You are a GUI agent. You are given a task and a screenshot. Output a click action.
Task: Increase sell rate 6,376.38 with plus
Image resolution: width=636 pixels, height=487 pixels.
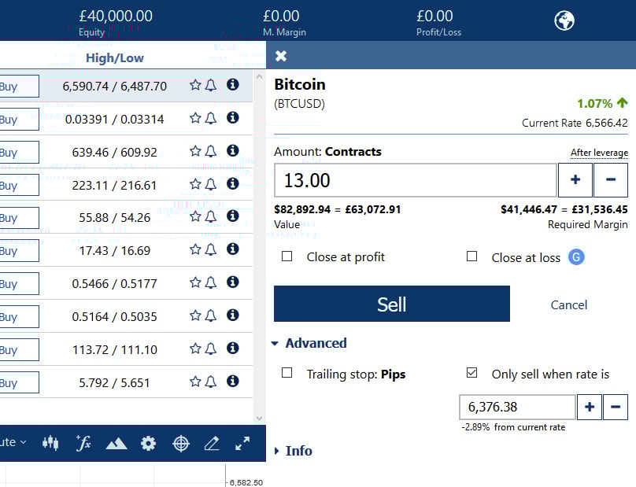pos(590,407)
